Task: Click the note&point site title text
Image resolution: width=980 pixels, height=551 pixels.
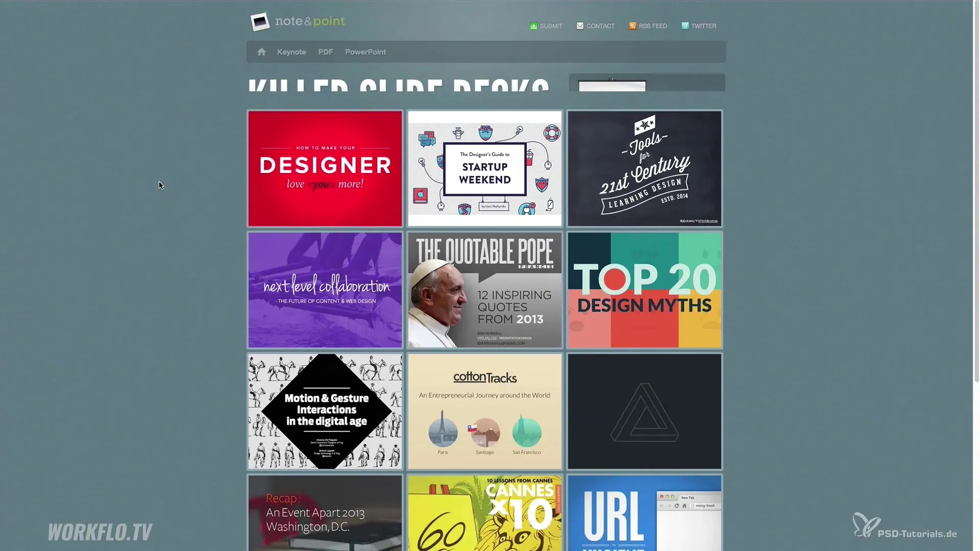Action: click(310, 21)
